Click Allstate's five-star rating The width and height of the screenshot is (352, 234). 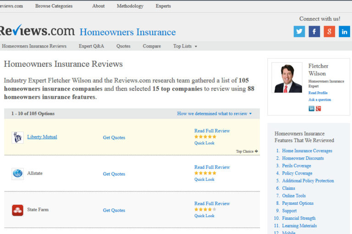205,173
